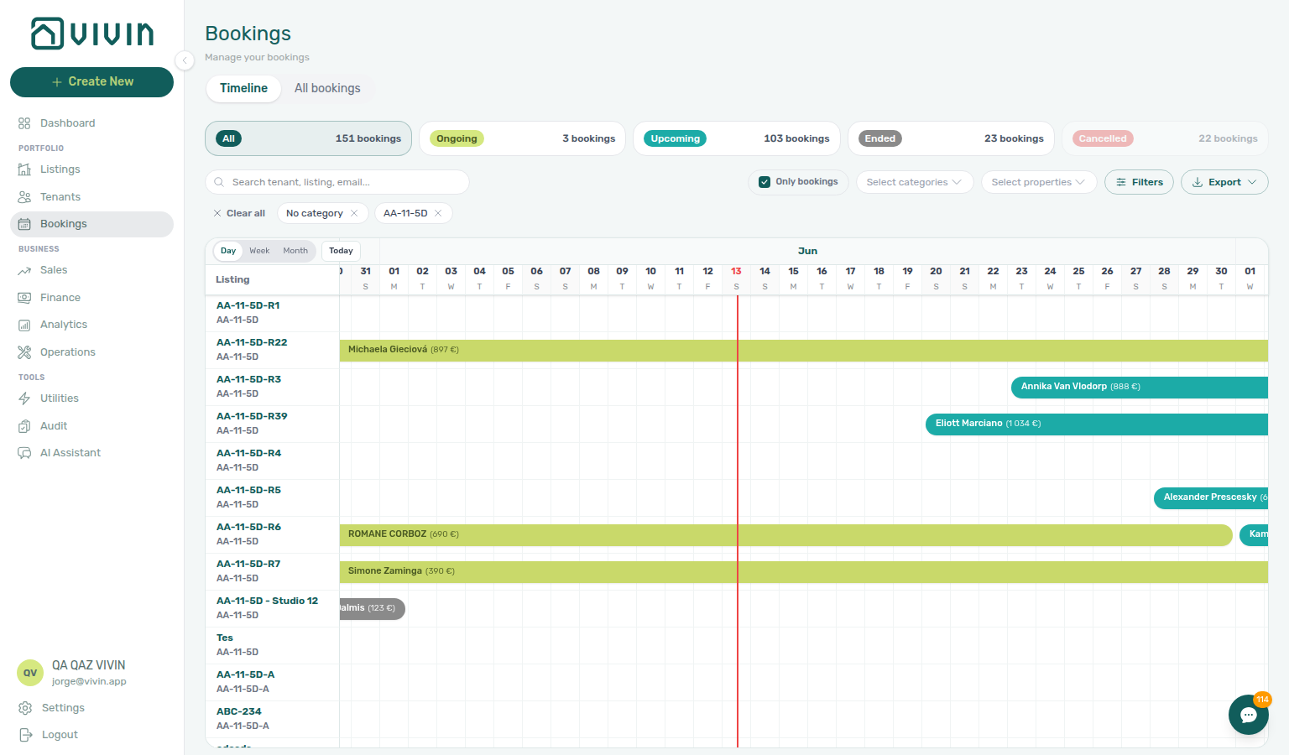The image size is (1289, 755).
Task: Open Simone Zaminga booking bar
Action: 804,571
